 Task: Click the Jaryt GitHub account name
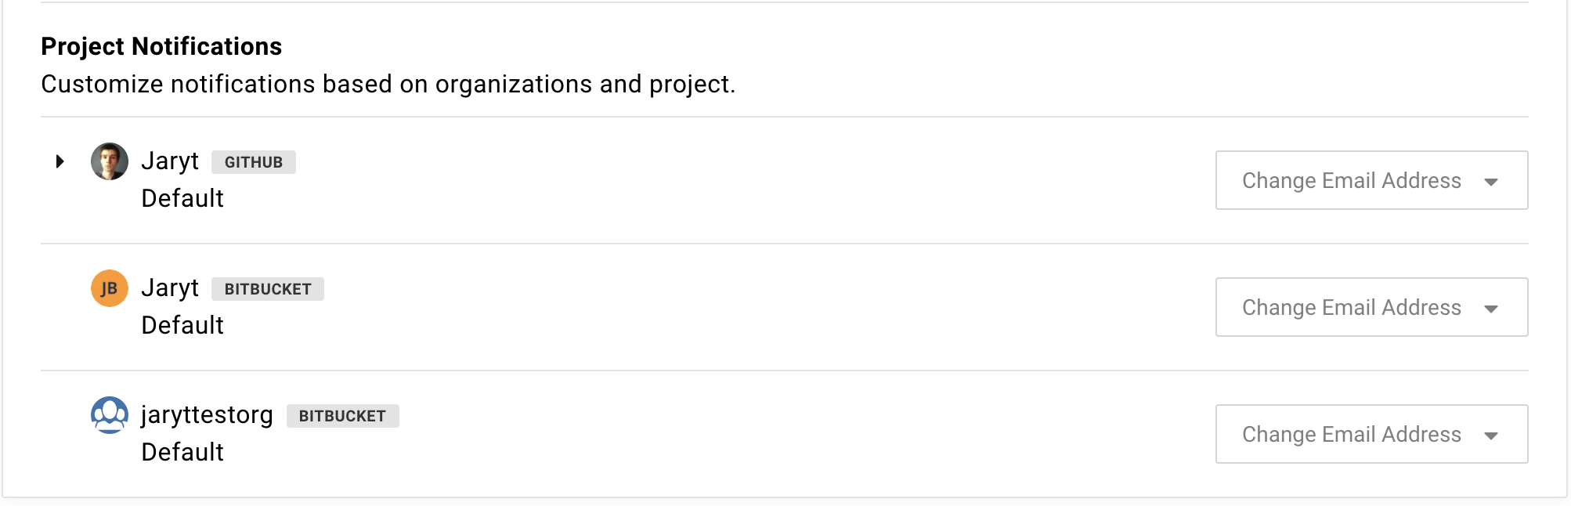click(170, 161)
